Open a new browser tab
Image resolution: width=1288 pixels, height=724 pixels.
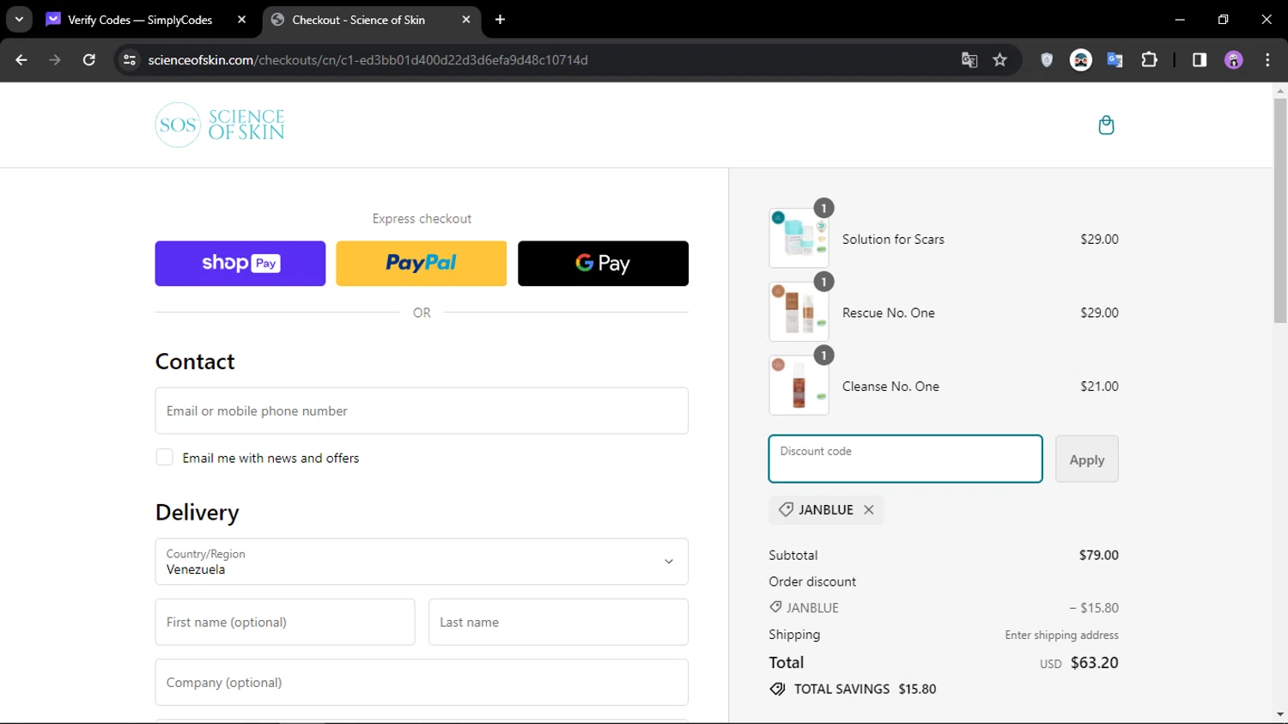(x=500, y=19)
